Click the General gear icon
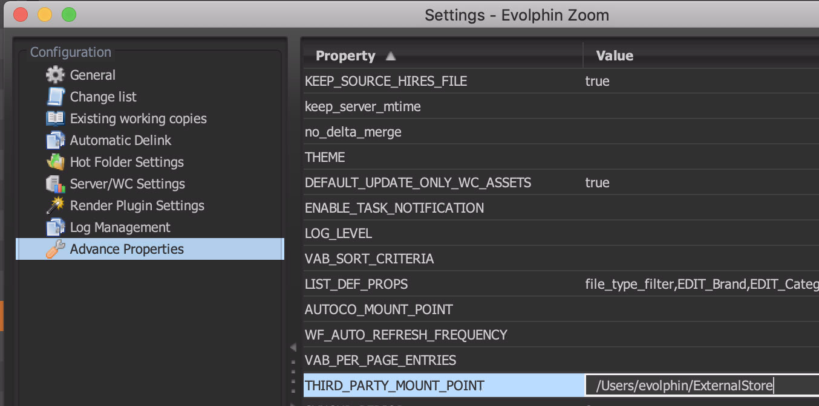Viewport: 819px width, 406px height. (x=55, y=75)
